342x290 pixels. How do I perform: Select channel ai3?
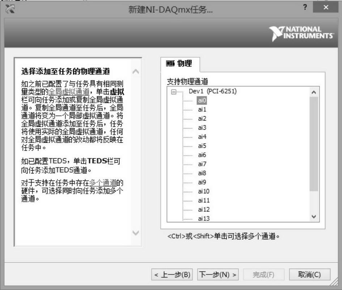(x=202, y=128)
